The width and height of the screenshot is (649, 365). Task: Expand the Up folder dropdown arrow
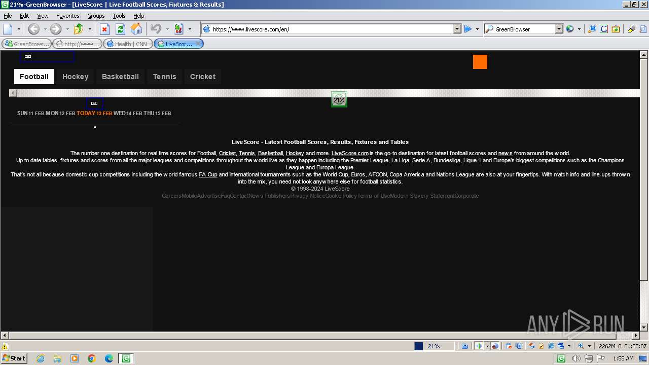(90, 29)
